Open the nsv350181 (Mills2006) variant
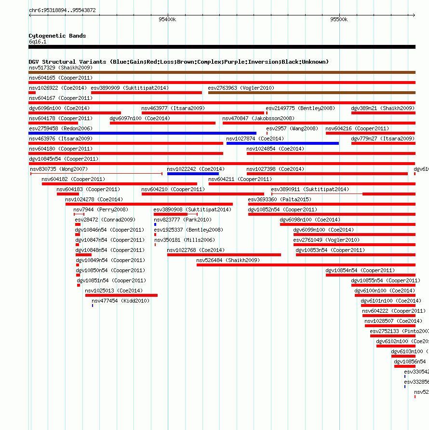Image resolution: width=429 pixels, height=430 pixels. [x=185, y=240]
